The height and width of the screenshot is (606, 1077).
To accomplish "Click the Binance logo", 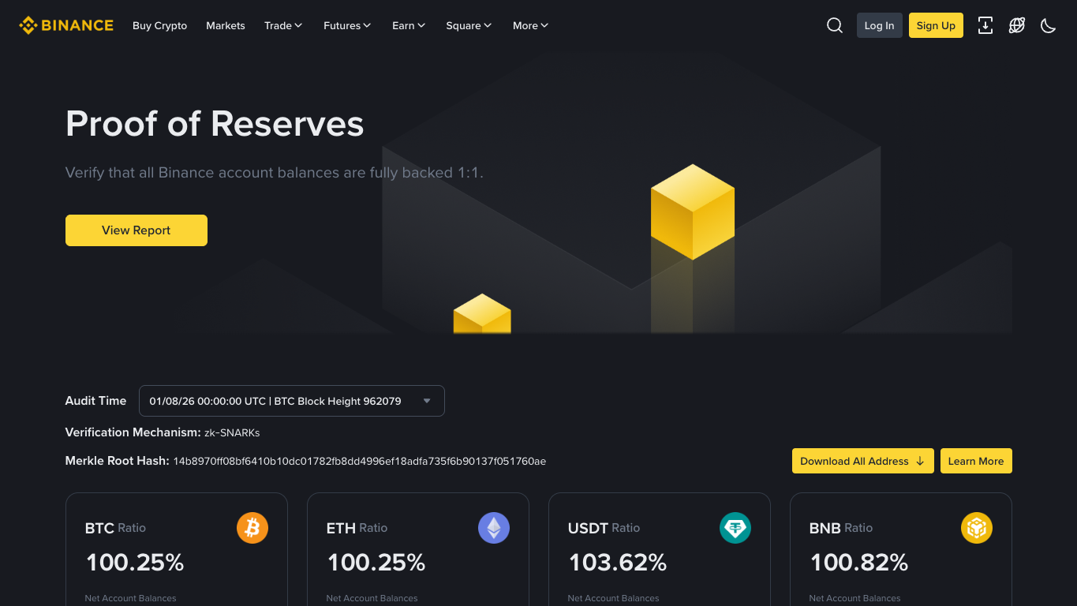I will 66,25.
